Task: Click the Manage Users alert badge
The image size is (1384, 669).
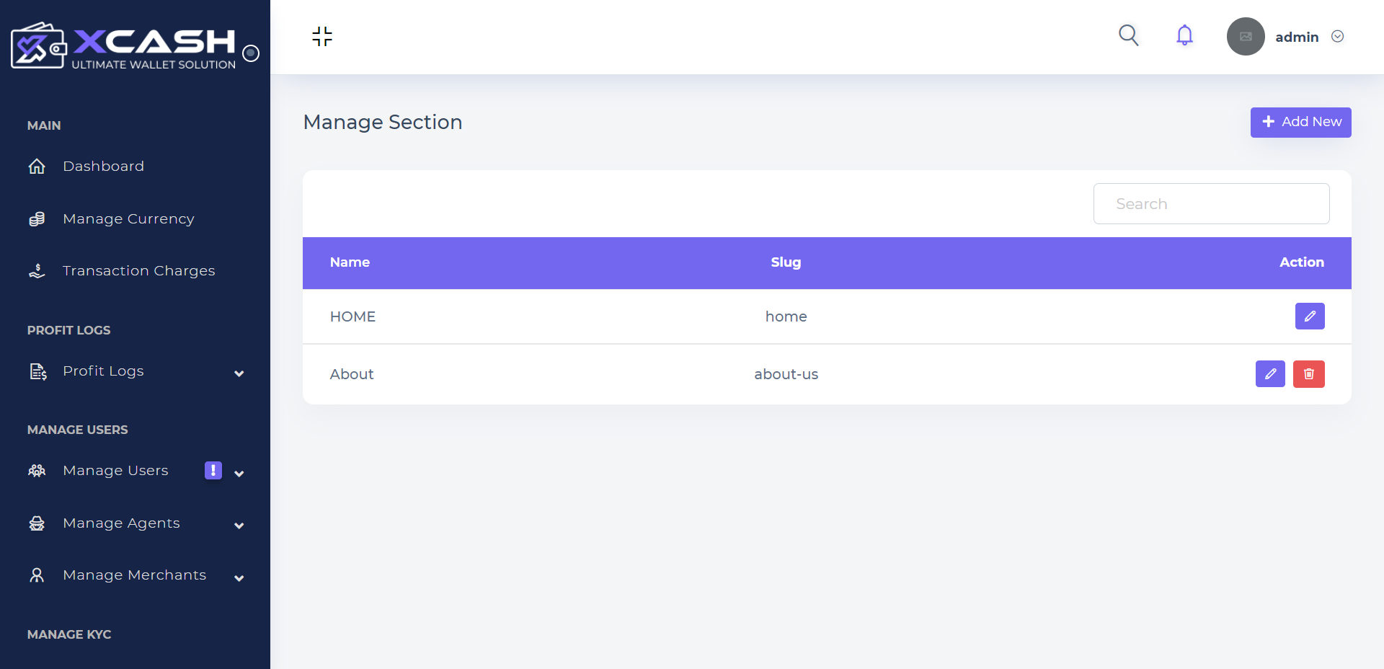Action: pyautogui.click(x=213, y=470)
